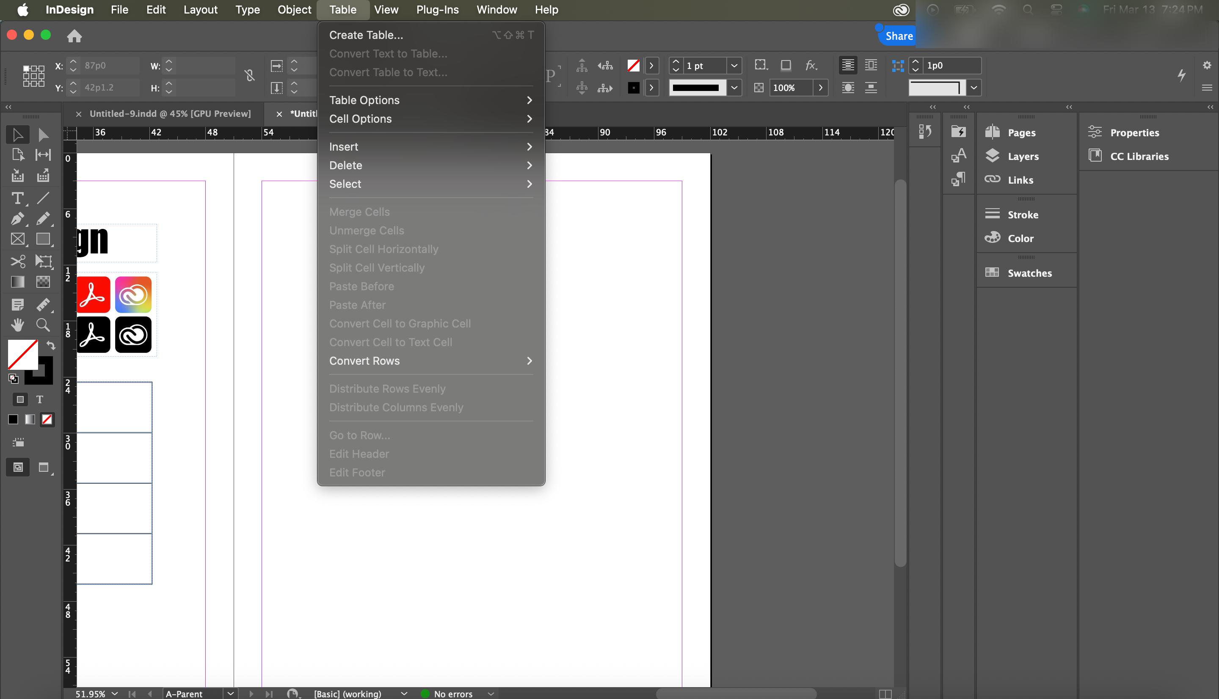Toggle constrain proportions link icon
Viewport: 1219px width, 699px height.
point(249,75)
